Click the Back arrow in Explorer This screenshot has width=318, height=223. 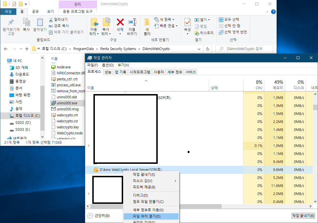[6, 49]
